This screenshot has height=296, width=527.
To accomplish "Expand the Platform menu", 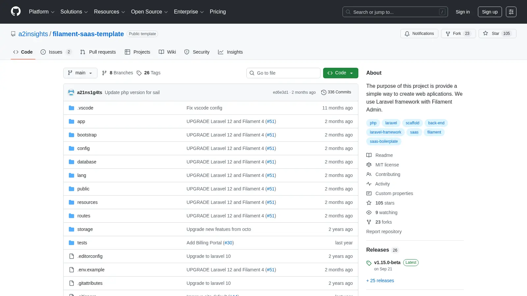I will click(x=42, y=12).
